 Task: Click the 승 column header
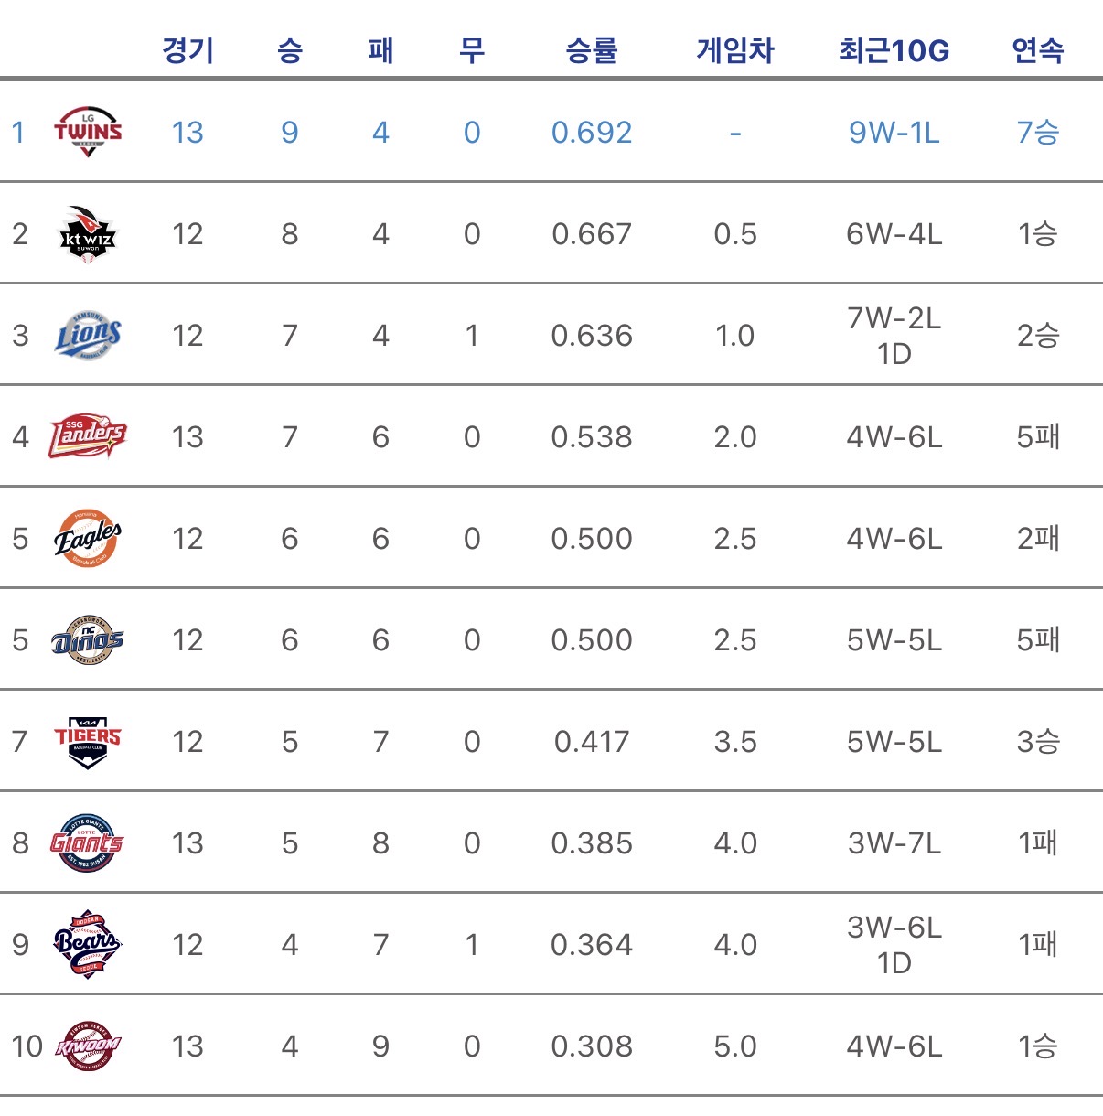tap(290, 49)
